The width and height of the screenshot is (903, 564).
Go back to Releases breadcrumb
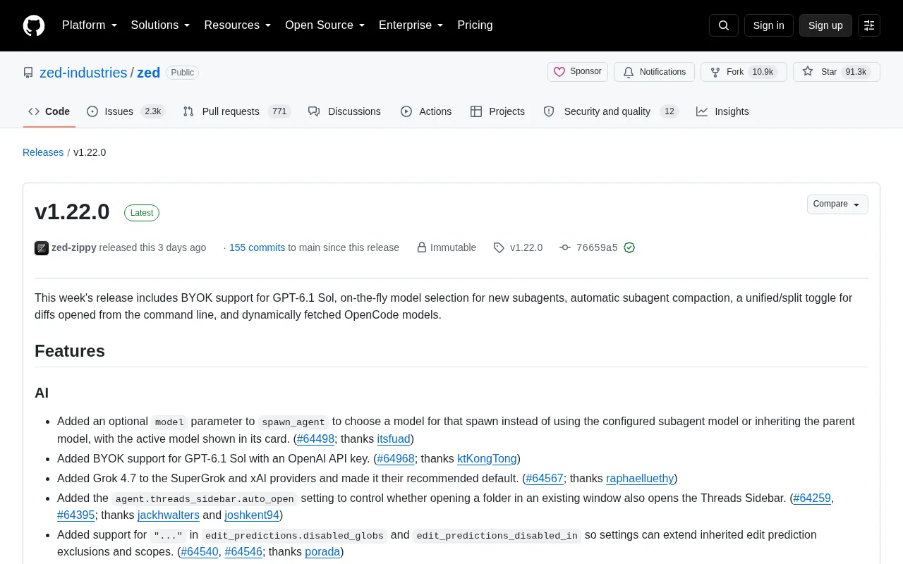coord(43,152)
